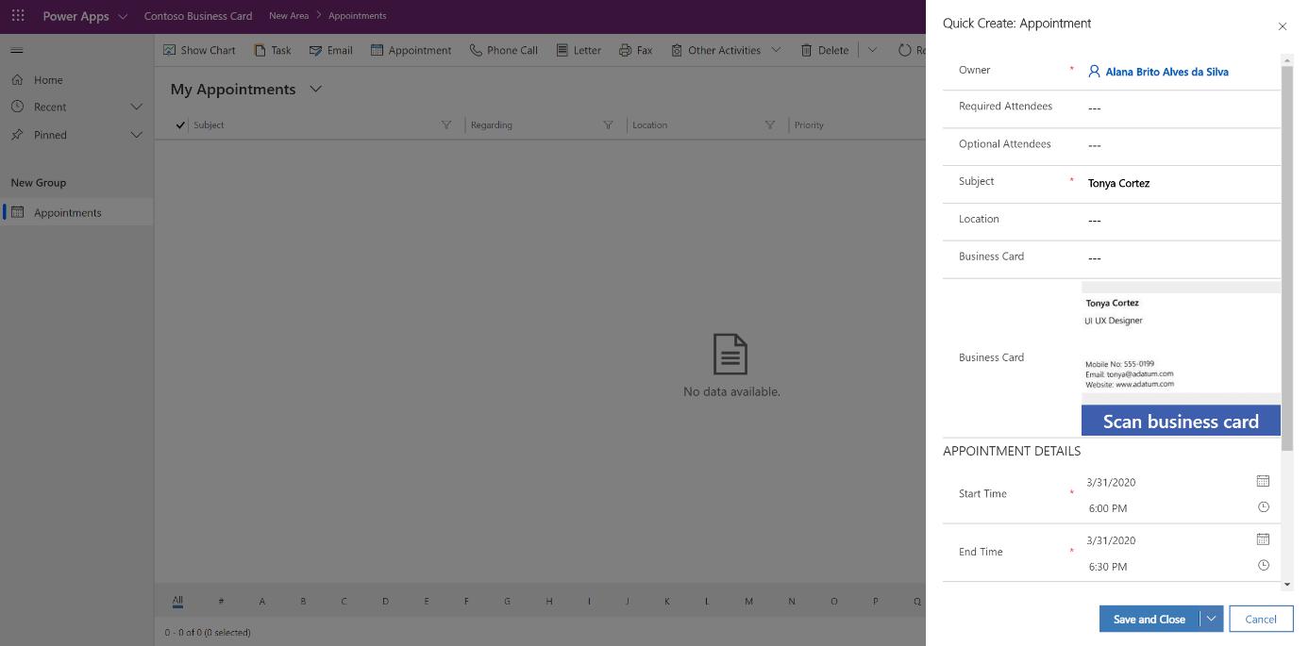This screenshot has height=646, width=1309.
Task: Click the Recent clock icon
Action: pos(17,107)
